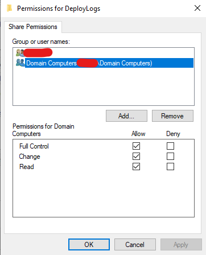Click the Add... button

[126, 116]
